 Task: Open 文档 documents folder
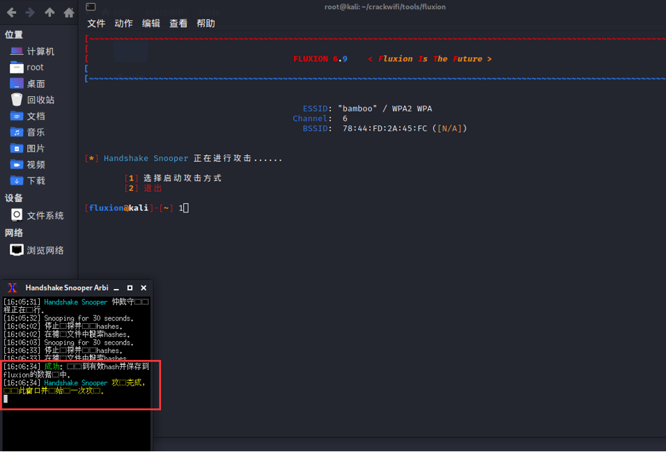point(28,116)
